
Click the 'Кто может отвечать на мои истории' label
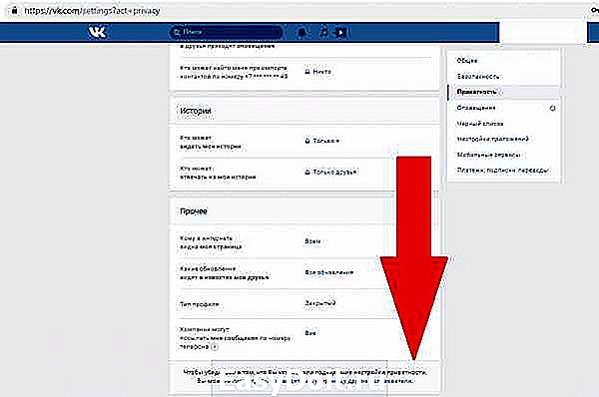point(218,173)
